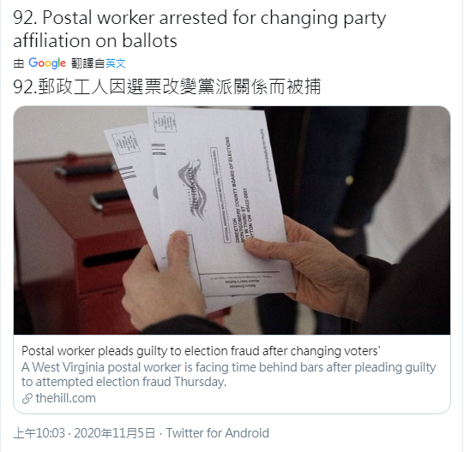Screen dimensions: 464x452
Task: Click the ballot envelopes preview image
Action: (232, 220)
